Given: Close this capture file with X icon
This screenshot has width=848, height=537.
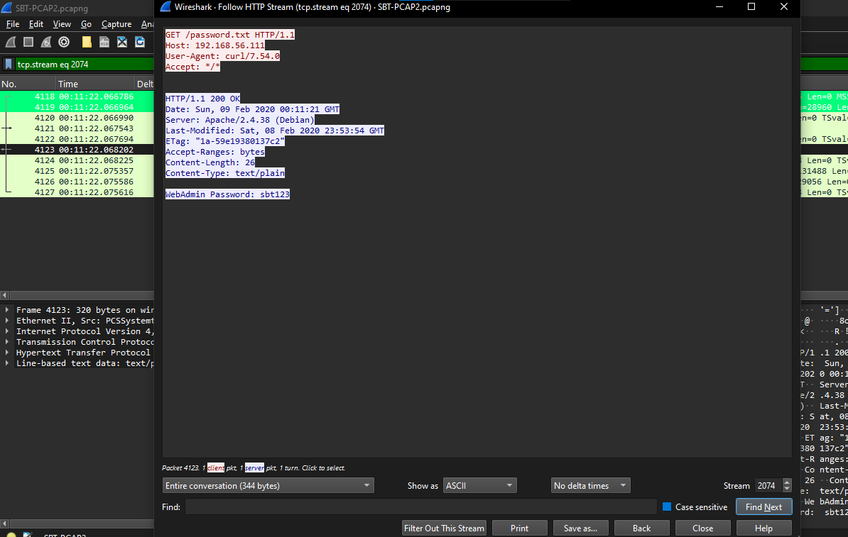Looking at the screenshot, I should click(x=122, y=42).
